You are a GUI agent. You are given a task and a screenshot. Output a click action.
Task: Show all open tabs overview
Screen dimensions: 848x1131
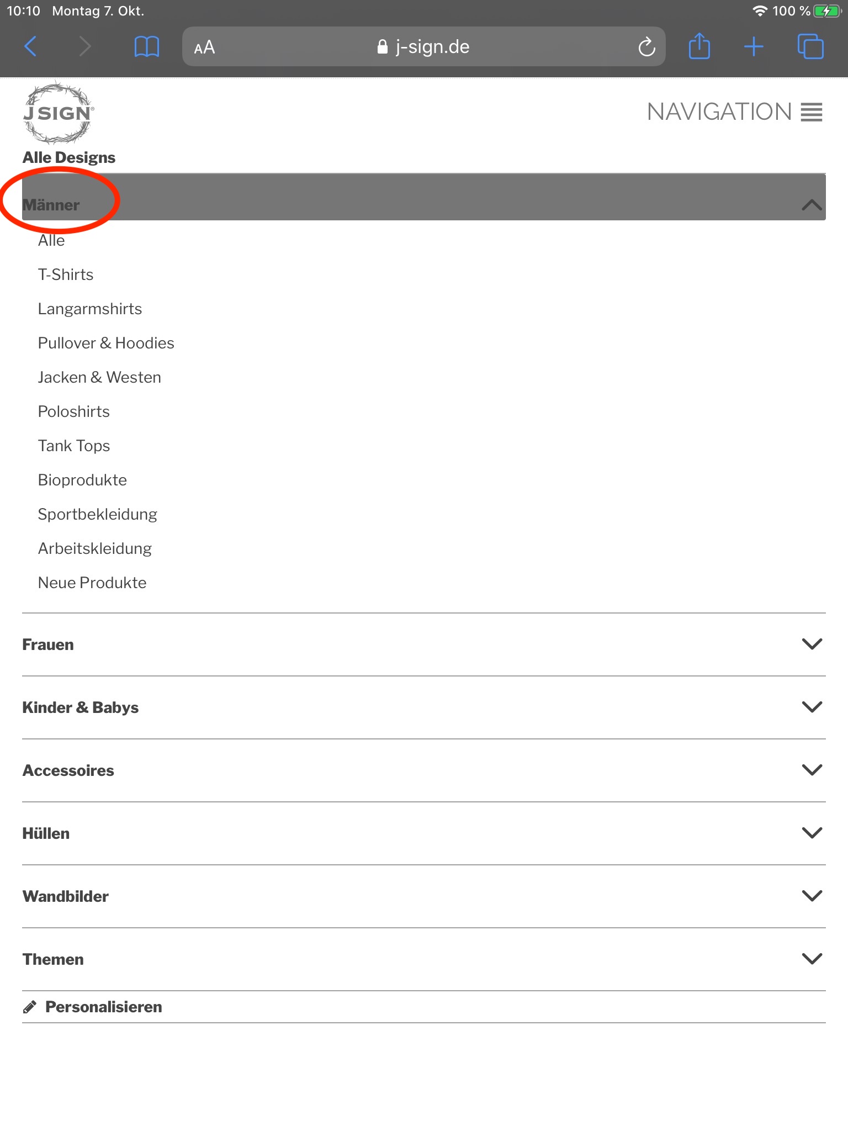click(x=810, y=46)
